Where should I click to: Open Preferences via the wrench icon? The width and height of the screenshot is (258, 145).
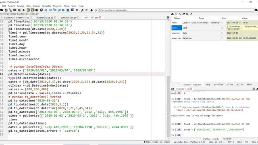[x=82, y=10]
